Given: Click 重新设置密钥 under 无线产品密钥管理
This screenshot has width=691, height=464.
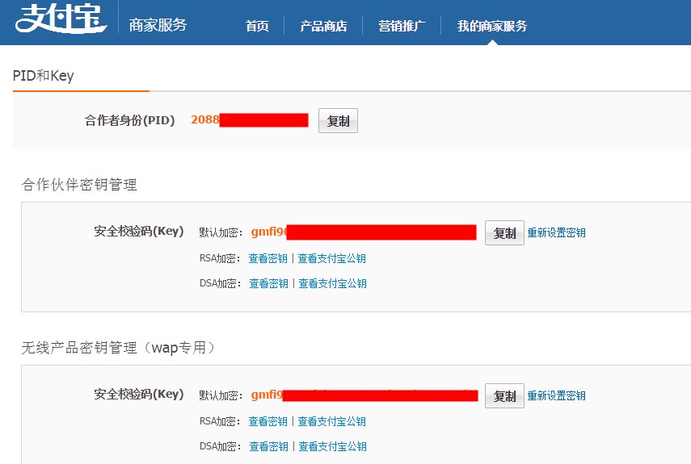Looking at the screenshot, I should point(557,395).
